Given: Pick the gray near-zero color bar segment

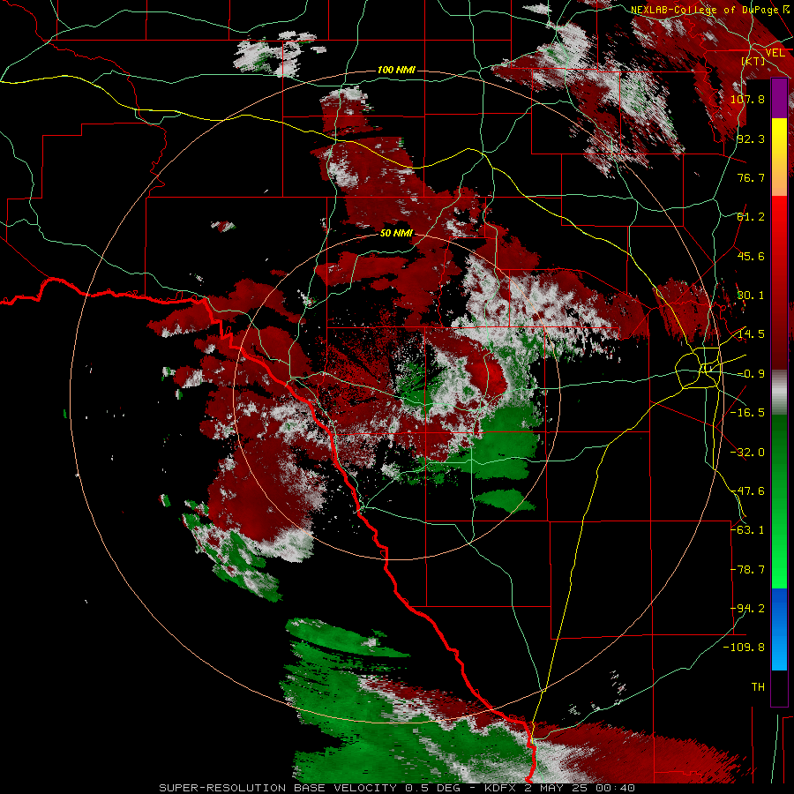Looking at the screenshot, I should (779, 393).
